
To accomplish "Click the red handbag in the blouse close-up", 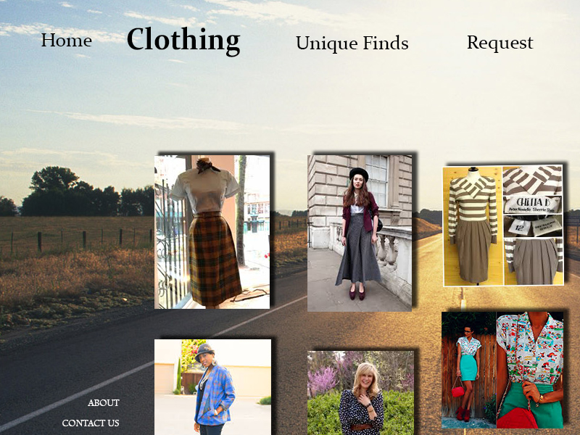I will 517,418.
